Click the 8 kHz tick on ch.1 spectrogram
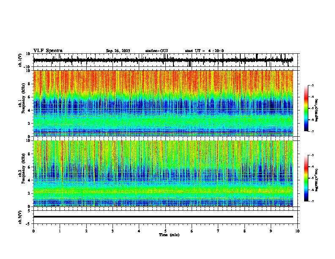 click(x=29, y=84)
